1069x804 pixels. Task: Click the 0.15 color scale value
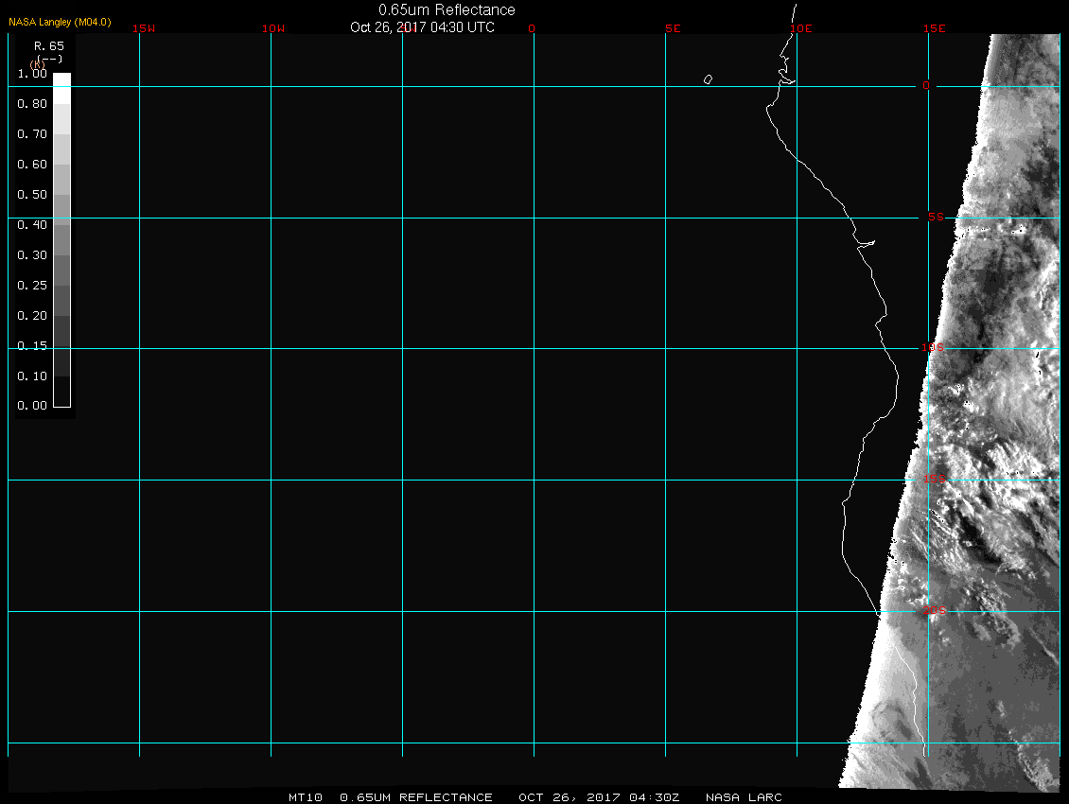tap(32, 346)
